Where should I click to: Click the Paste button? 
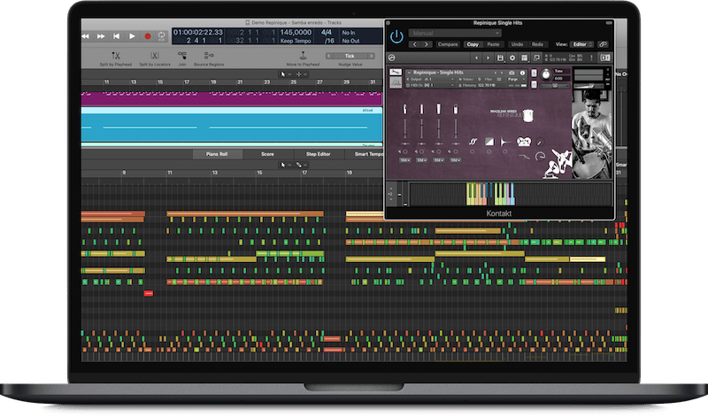click(494, 44)
